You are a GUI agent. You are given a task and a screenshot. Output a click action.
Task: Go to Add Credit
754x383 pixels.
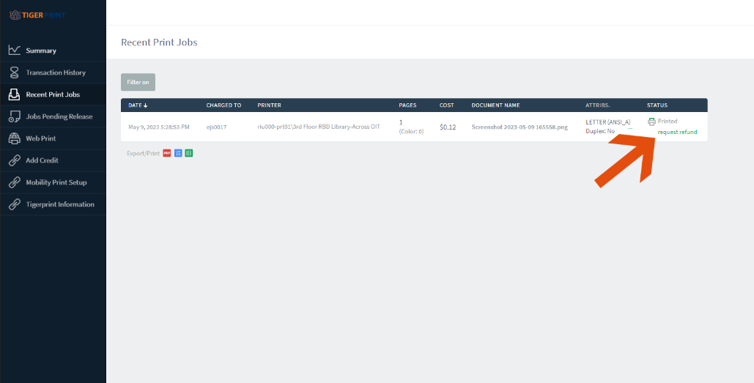coord(42,160)
